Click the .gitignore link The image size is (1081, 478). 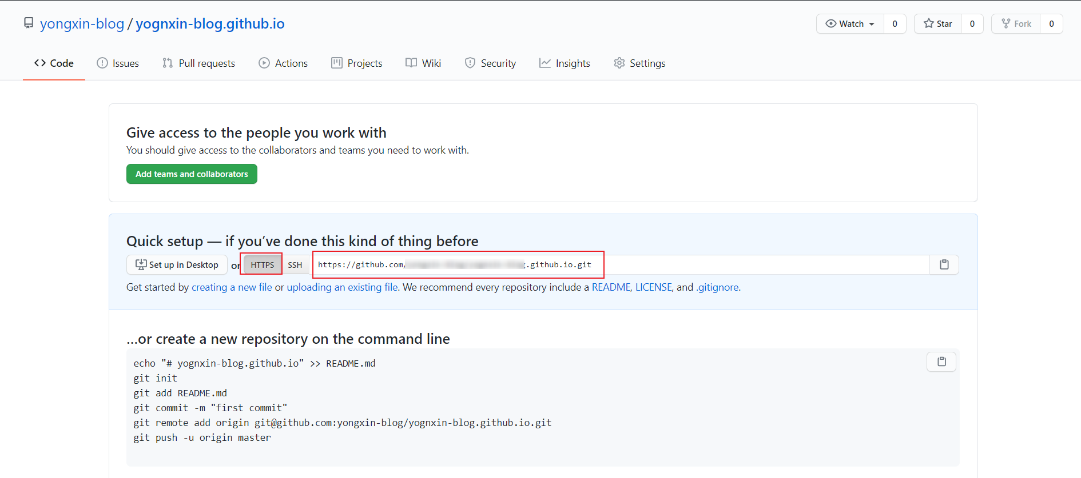click(x=717, y=287)
